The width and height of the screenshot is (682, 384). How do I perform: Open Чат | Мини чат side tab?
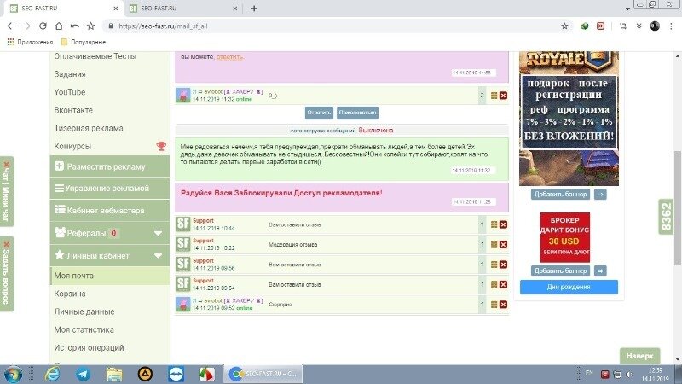(x=6, y=191)
